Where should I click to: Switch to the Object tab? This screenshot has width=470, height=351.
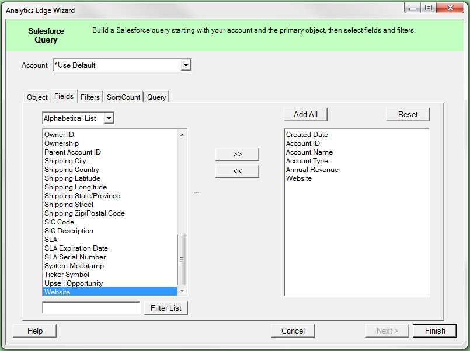[37, 97]
